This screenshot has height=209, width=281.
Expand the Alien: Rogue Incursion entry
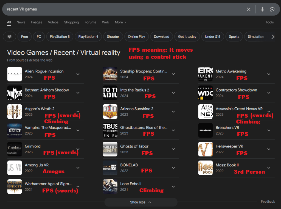point(78,74)
